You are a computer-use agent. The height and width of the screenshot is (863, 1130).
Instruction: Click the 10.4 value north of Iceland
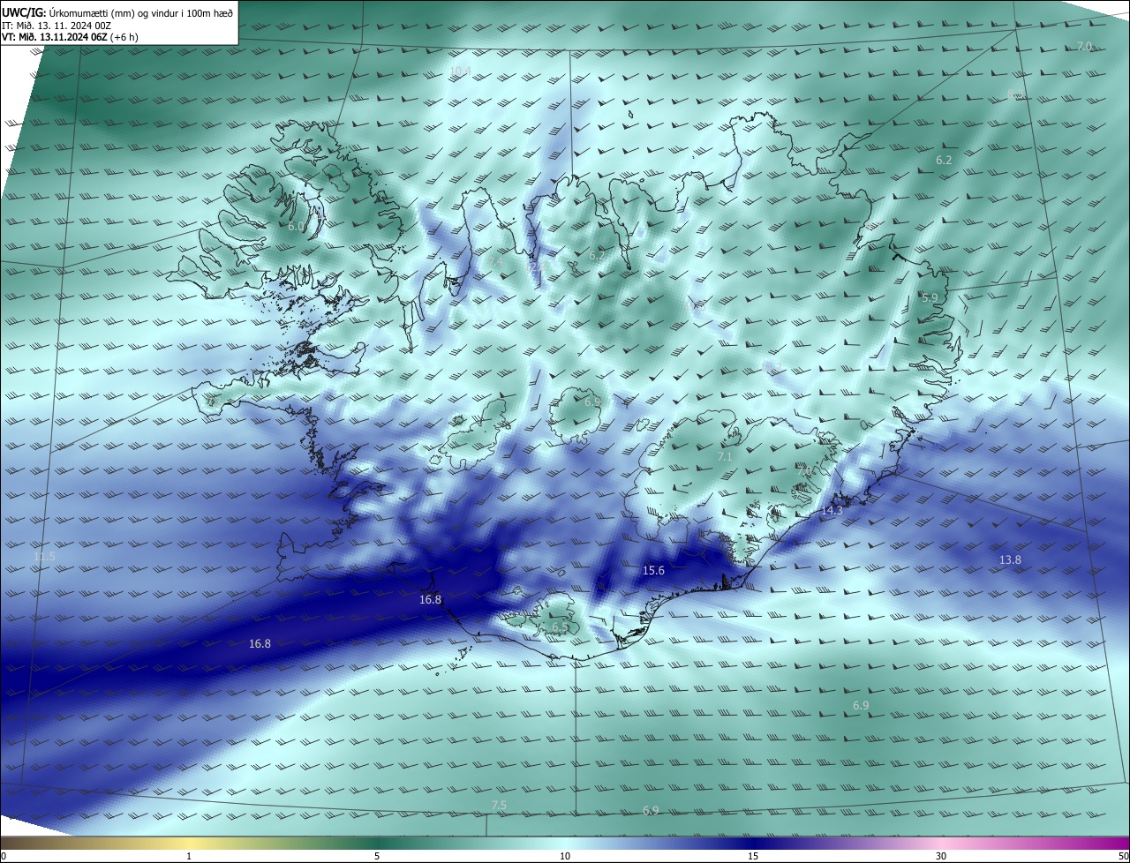click(460, 71)
